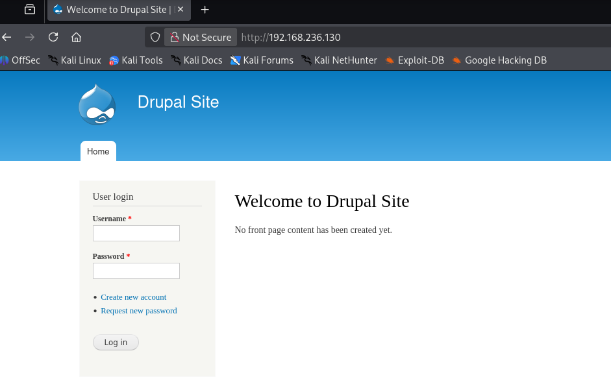The width and height of the screenshot is (611, 388).
Task: Go back with the left arrow
Action: coord(6,38)
